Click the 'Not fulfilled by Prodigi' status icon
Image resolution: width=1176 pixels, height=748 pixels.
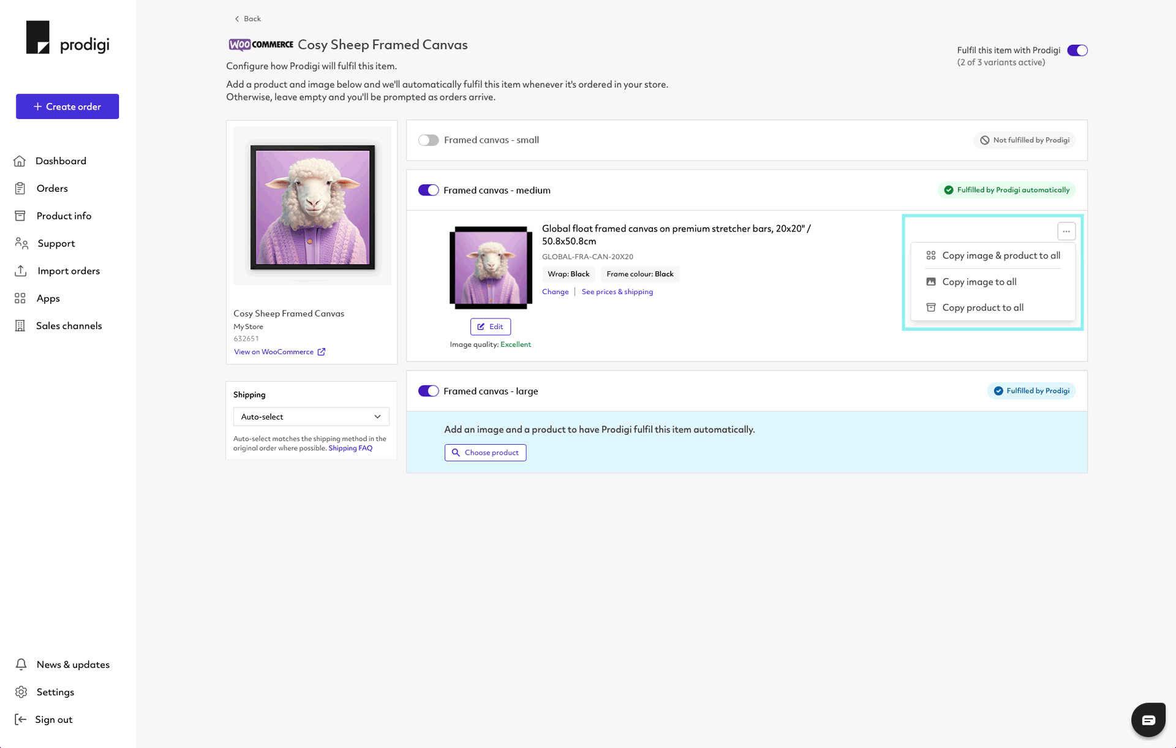point(985,140)
